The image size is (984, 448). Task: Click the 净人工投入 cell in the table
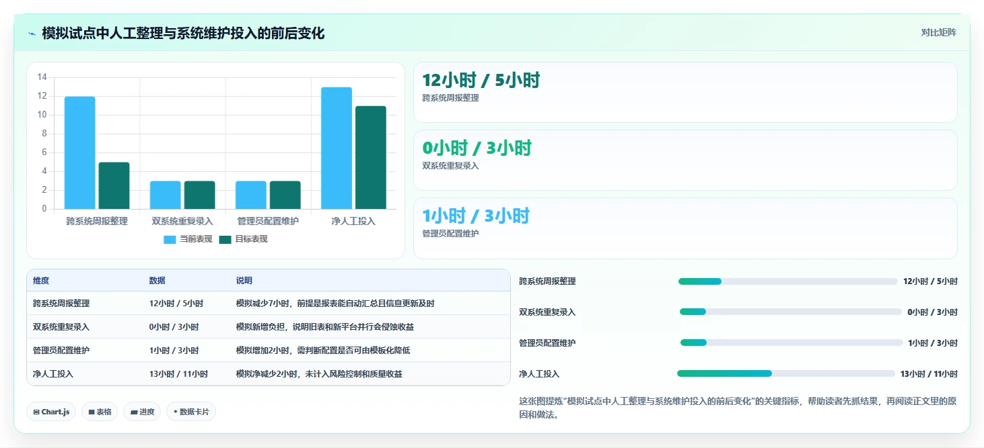click(x=53, y=374)
